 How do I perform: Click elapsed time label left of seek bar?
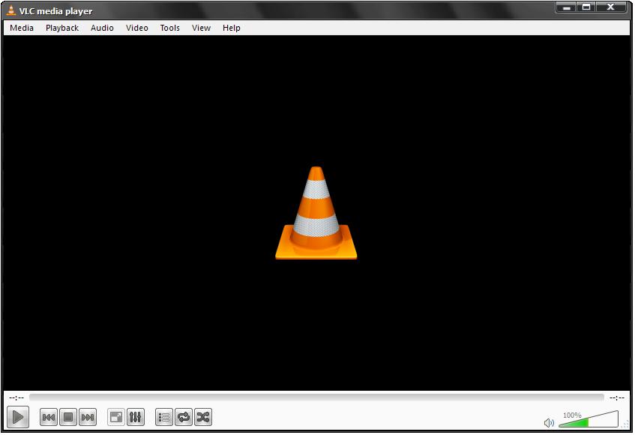pyautogui.click(x=16, y=397)
